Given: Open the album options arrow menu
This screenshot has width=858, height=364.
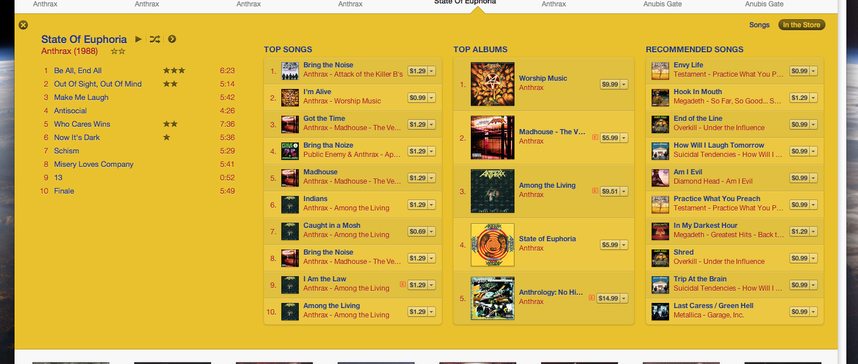Looking at the screenshot, I should pos(172,39).
